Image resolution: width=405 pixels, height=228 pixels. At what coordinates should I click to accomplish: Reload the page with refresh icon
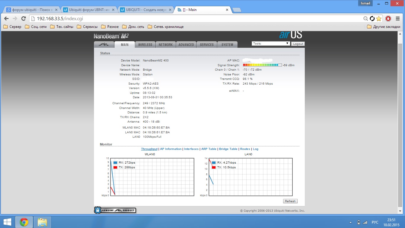[24, 19]
